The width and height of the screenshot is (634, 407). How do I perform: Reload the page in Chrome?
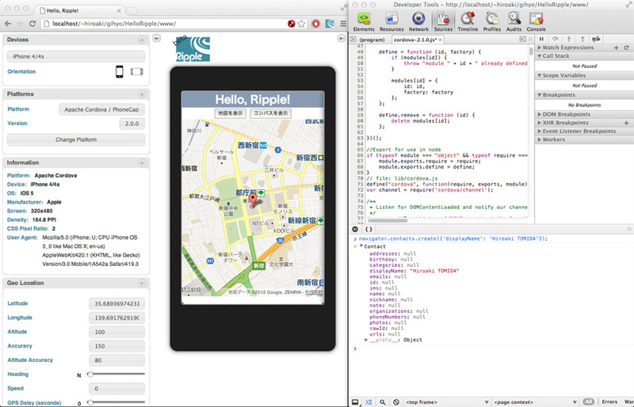tap(32, 24)
